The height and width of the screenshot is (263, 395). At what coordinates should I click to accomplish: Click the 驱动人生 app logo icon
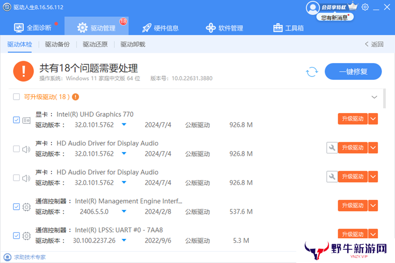7,7
